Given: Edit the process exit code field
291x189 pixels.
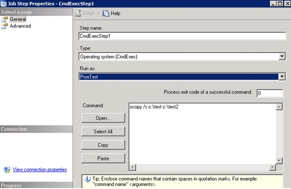Looking at the screenshot, I should (270, 93).
